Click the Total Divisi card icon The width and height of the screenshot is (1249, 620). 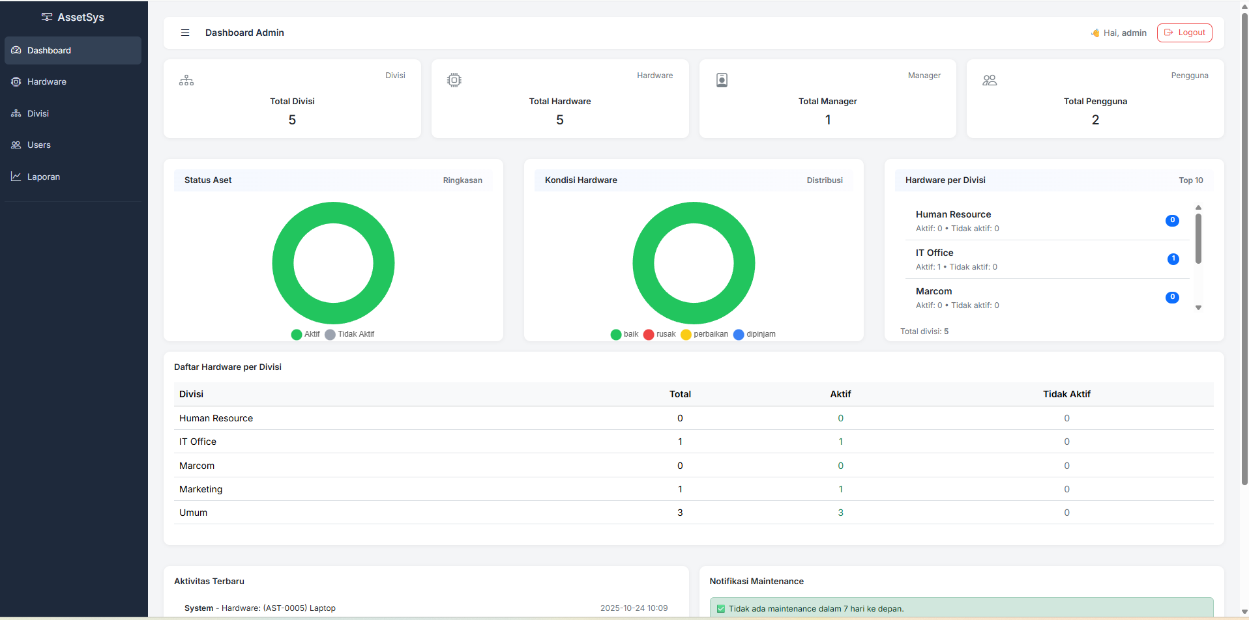[x=186, y=81]
